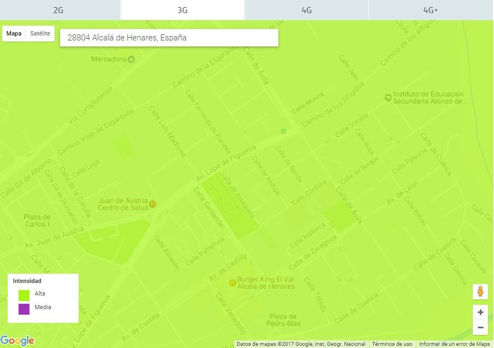
Task: Click the Juan de Austria health center icon
Action: (x=153, y=204)
